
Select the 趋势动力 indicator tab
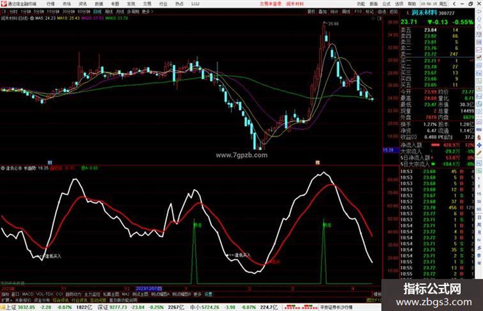pyautogui.click(x=73, y=294)
